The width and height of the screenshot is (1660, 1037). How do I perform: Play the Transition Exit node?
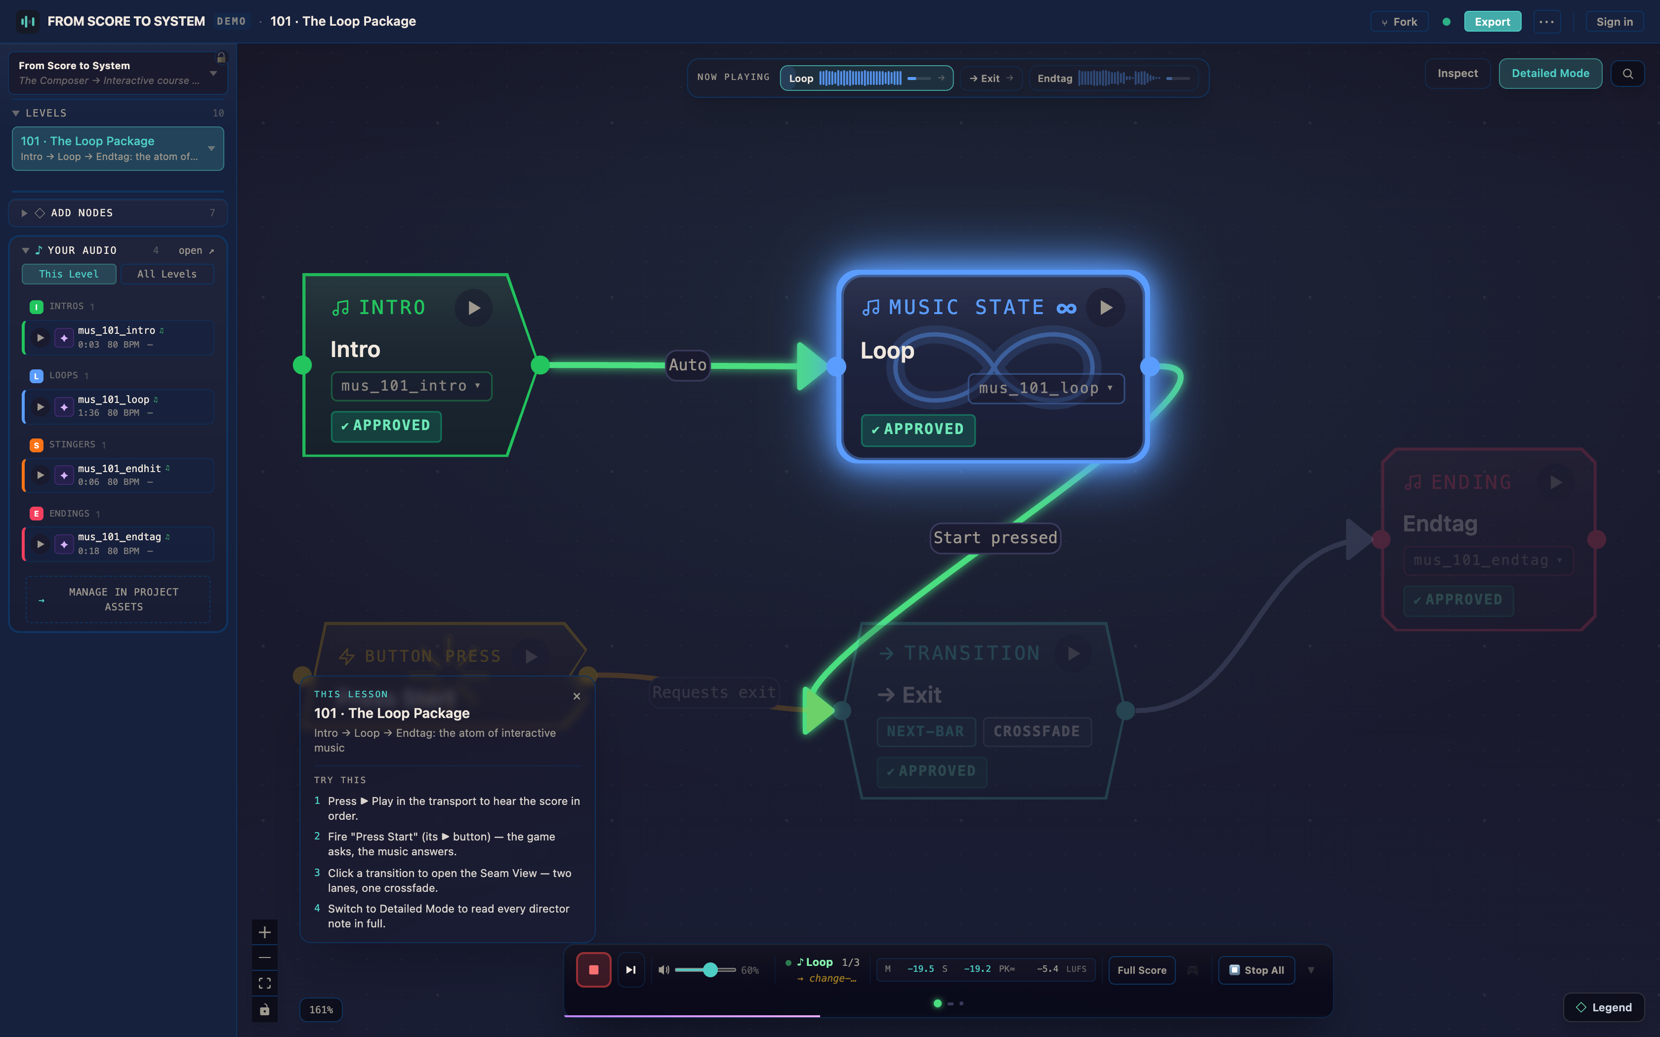click(x=1074, y=654)
